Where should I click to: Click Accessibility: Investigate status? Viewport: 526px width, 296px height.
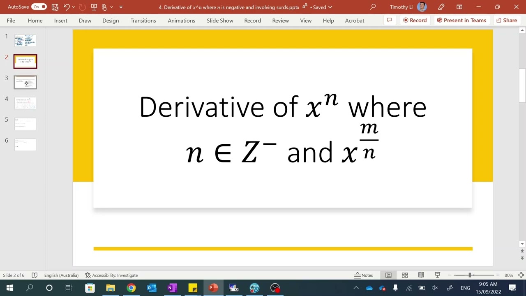111,275
